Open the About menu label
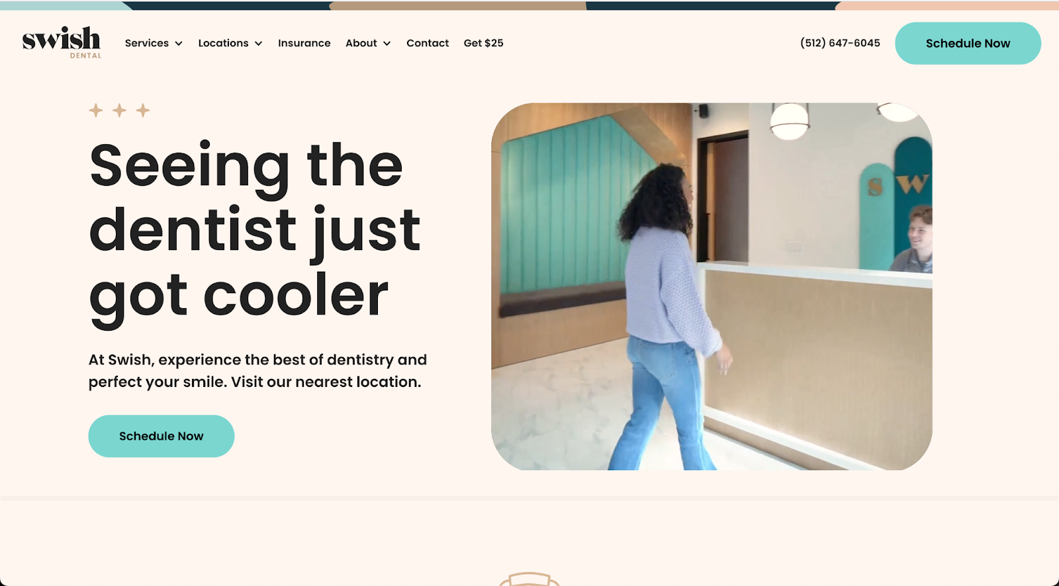The image size is (1059, 586). click(361, 43)
